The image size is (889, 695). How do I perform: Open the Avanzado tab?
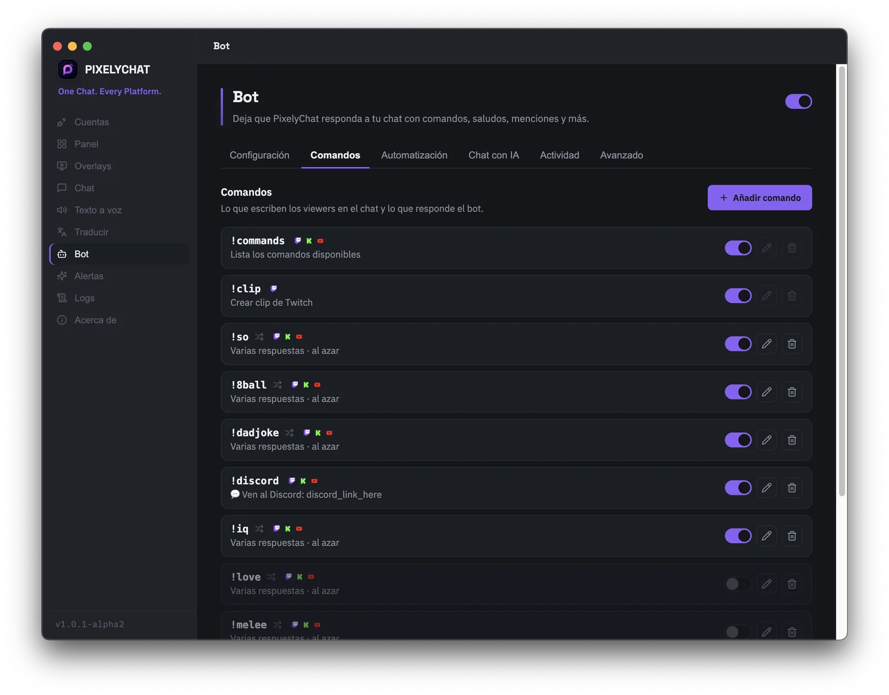point(621,155)
